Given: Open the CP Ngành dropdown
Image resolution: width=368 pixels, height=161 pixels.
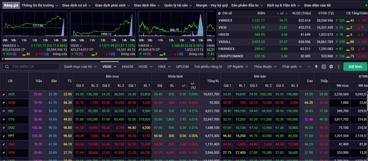Looking at the screenshot, I should coord(237,67).
